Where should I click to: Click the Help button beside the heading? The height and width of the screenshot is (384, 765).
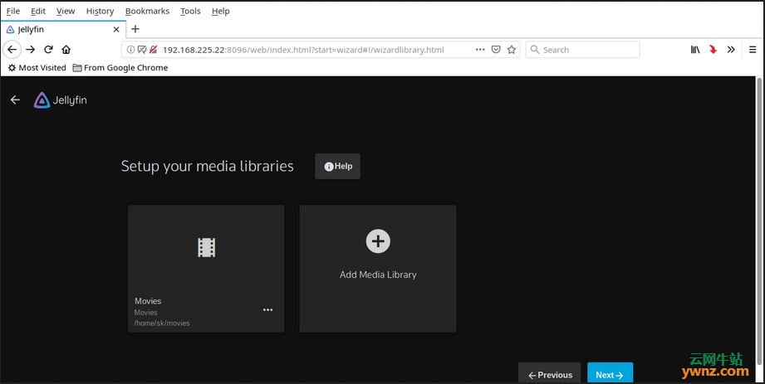pos(337,166)
